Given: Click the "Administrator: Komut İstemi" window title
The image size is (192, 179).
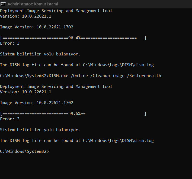Looking at the screenshot, I should coord(33,4).
